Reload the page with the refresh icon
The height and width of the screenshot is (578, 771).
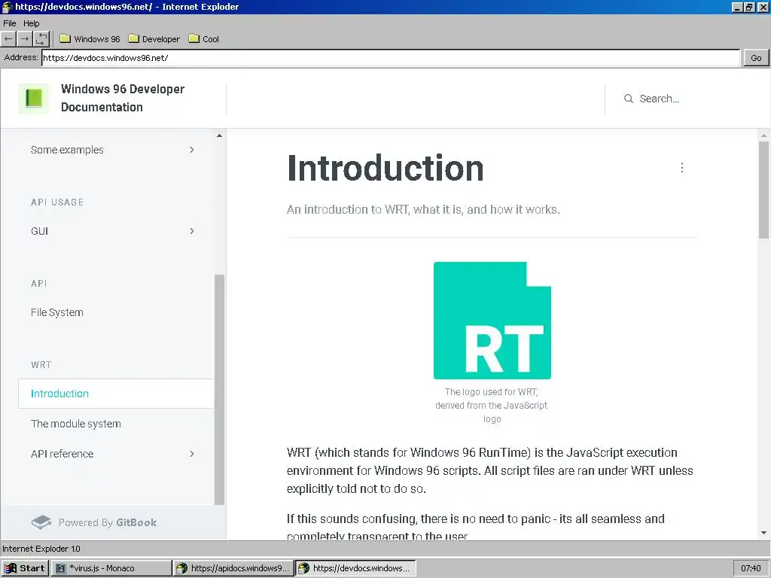click(41, 39)
